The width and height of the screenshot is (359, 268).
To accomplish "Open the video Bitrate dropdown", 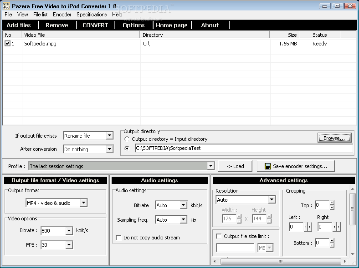I will [x=69, y=231].
